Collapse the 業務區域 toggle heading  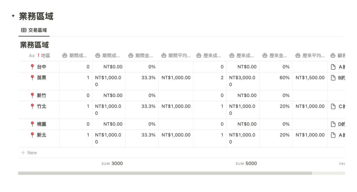pyautogui.click(x=13, y=16)
